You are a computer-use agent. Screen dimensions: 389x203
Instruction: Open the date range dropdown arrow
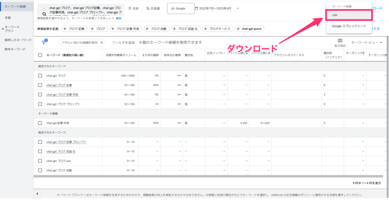click(238, 8)
